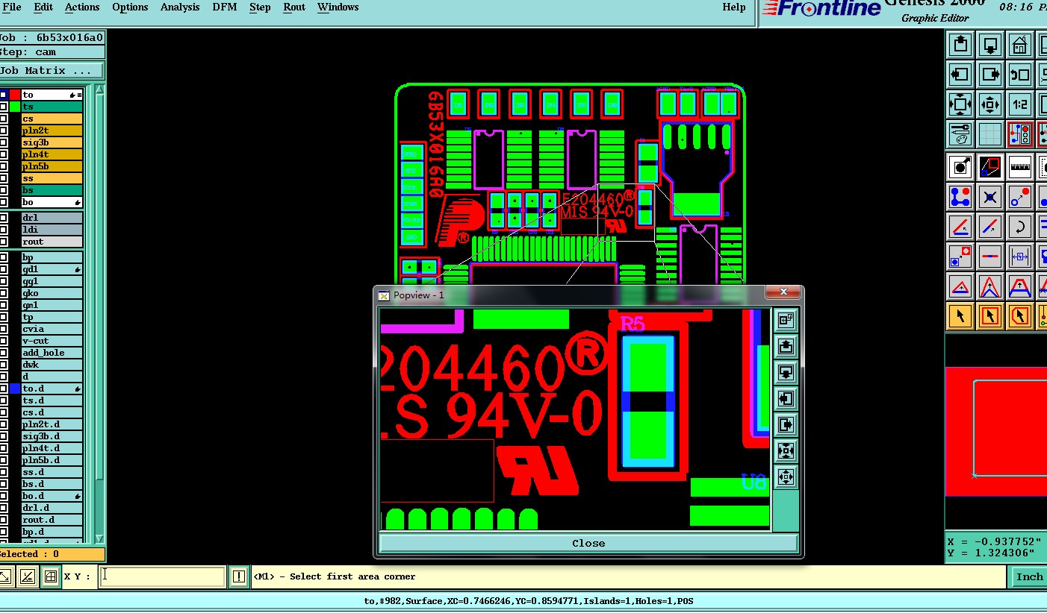Click the Popview pan up icon
Image resolution: width=1047 pixels, height=613 pixels.
click(786, 346)
